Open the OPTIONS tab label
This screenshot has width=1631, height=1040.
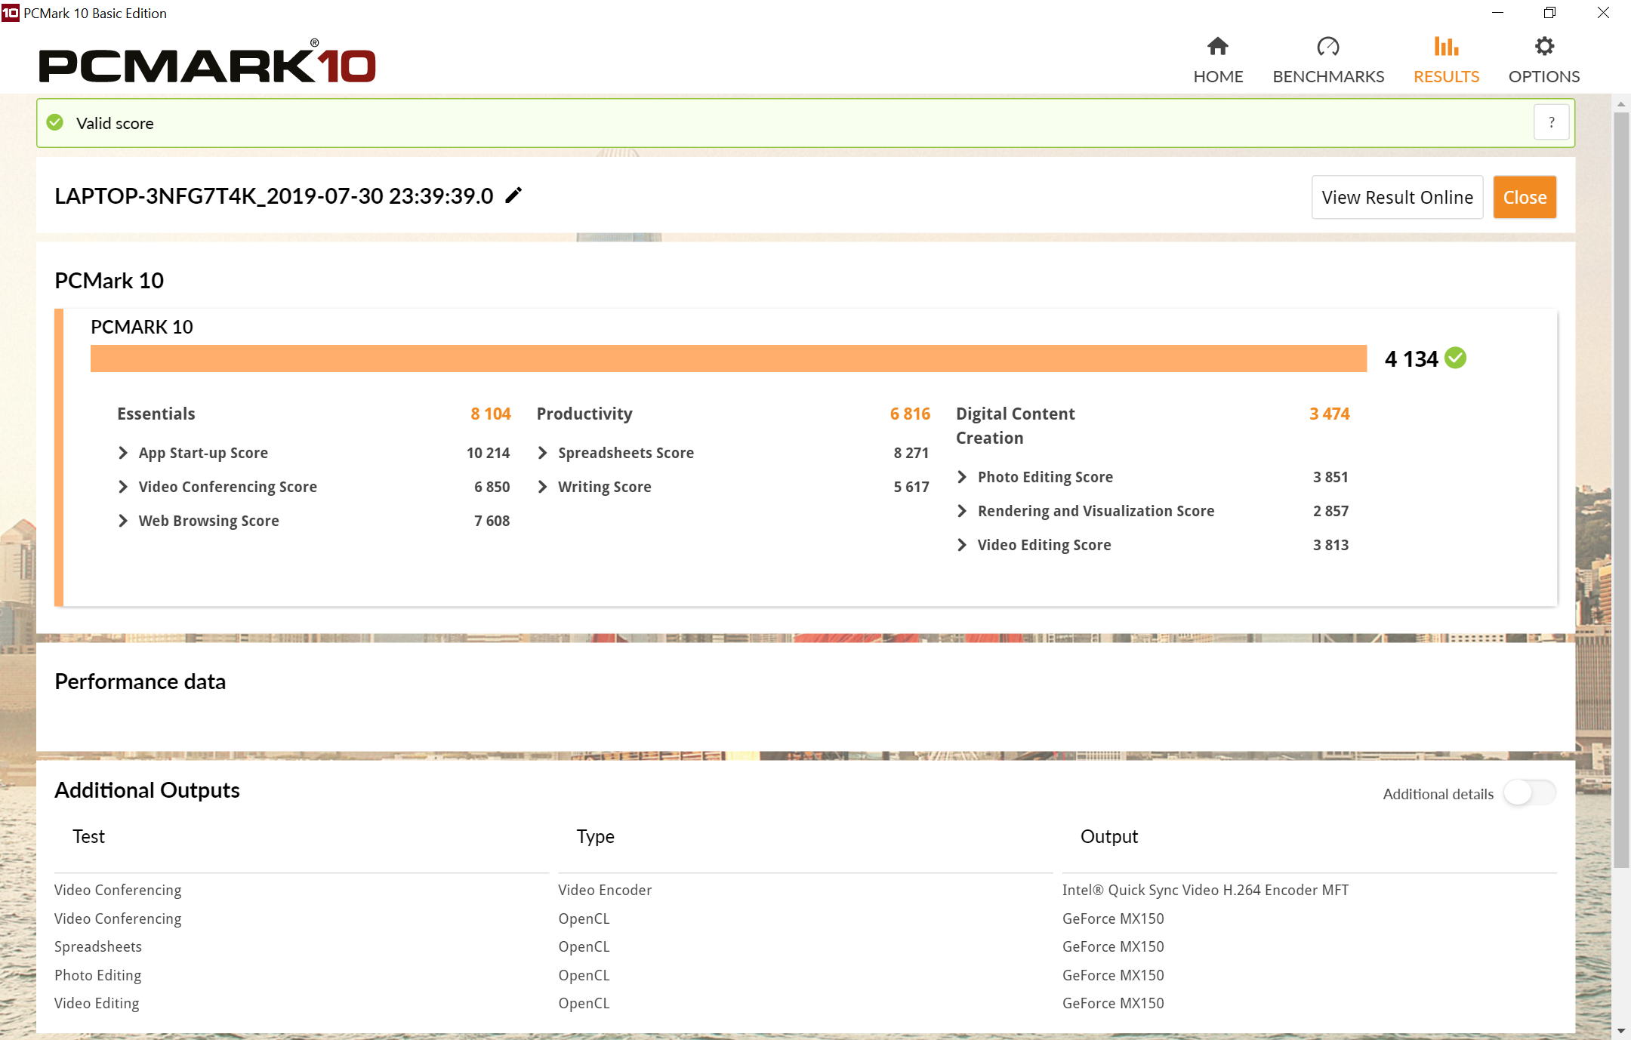tap(1544, 76)
